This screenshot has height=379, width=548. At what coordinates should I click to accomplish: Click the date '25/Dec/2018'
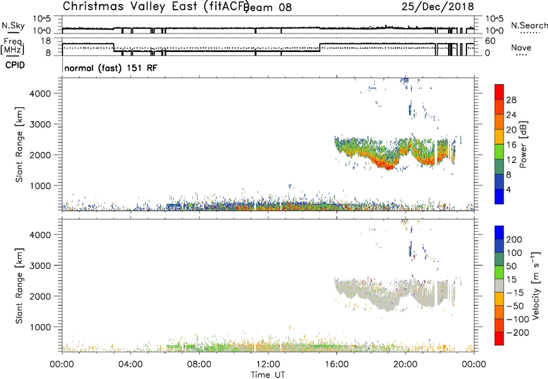(x=438, y=6)
